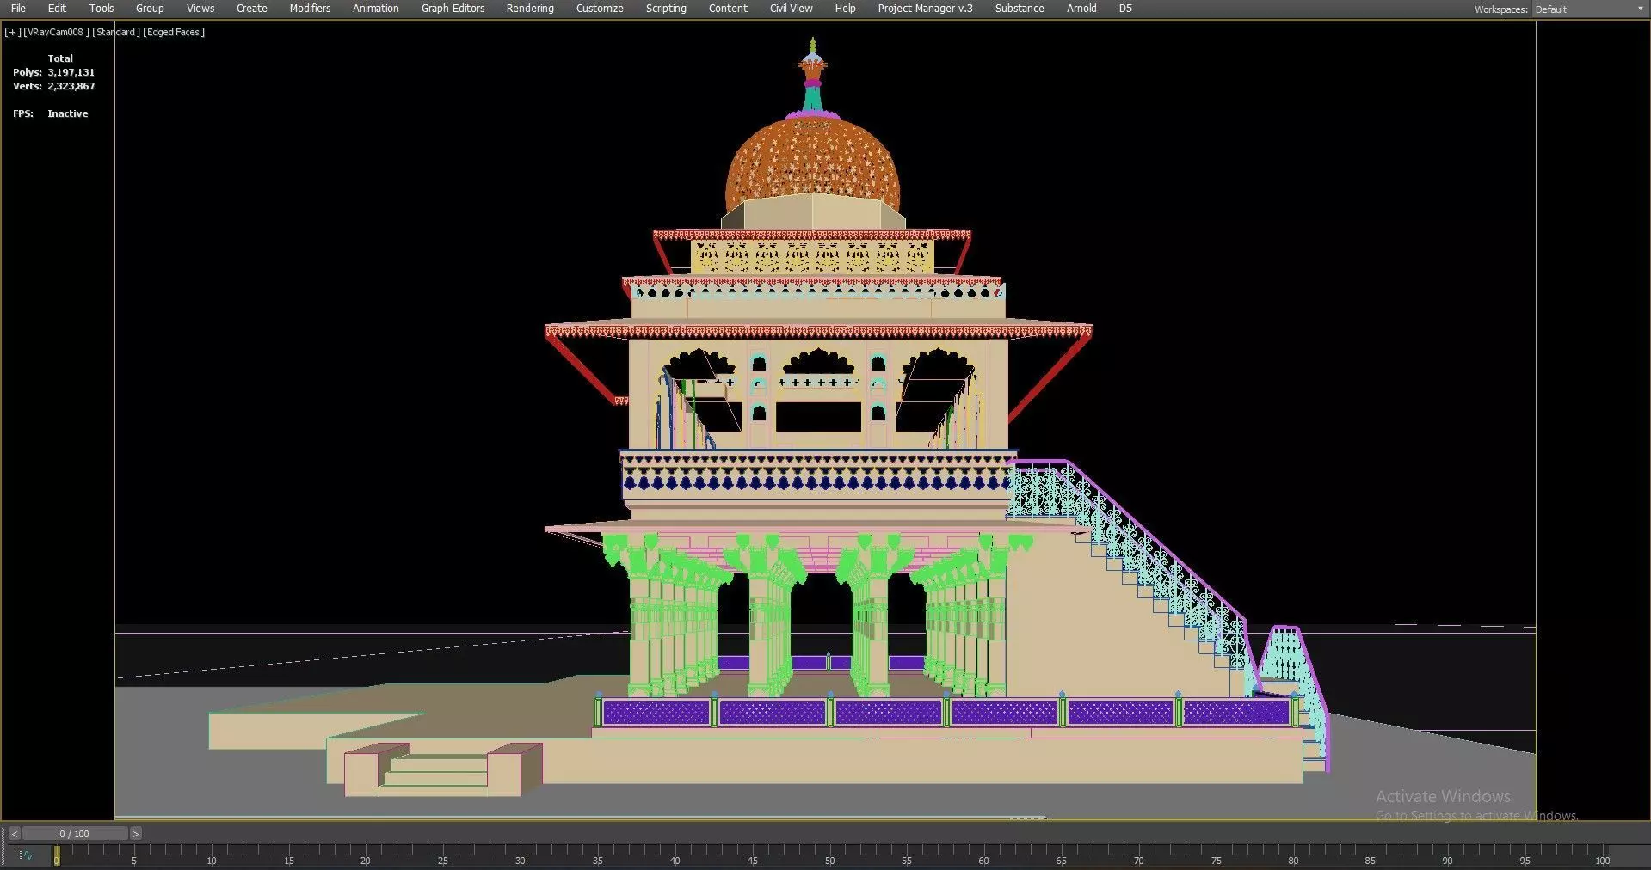Screen dimensions: 1651x870
Task: Open the Animation menu
Action: (x=376, y=9)
